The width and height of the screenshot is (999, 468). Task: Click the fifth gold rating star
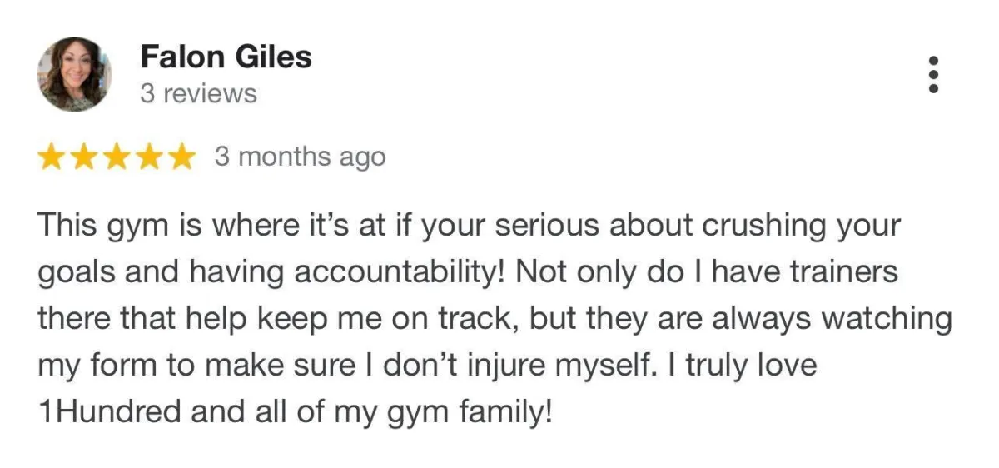point(180,157)
